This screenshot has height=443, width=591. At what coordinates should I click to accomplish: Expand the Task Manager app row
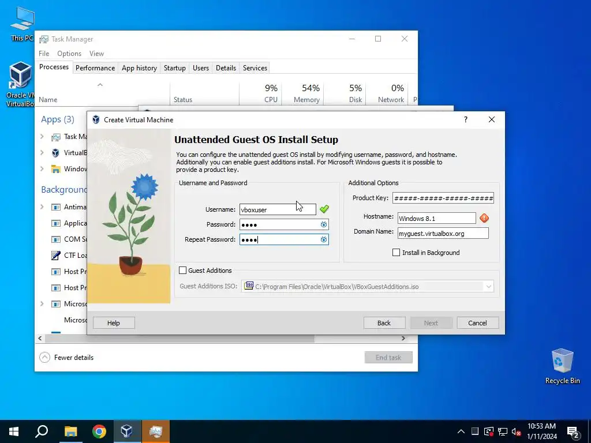point(42,136)
